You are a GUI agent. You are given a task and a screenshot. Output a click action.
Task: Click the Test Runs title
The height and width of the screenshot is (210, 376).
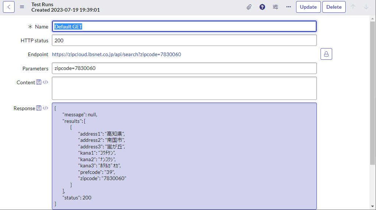point(43,4)
